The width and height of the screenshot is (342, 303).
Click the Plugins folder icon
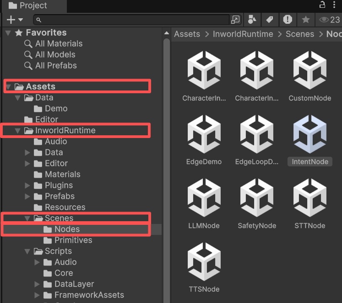tap(38, 186)
